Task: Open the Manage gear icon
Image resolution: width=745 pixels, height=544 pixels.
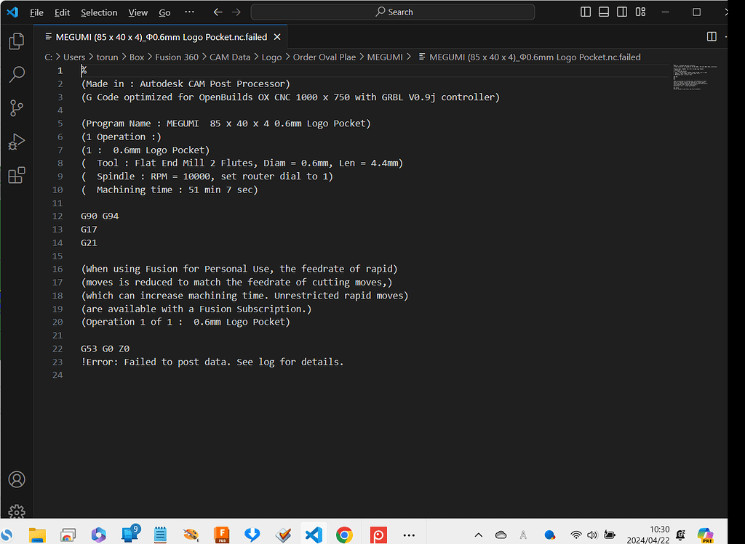Action: coord(17,511)
